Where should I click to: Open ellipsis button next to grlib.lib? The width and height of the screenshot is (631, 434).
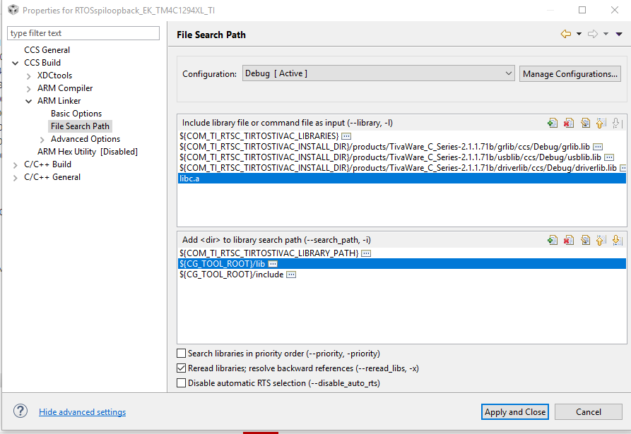598,147
